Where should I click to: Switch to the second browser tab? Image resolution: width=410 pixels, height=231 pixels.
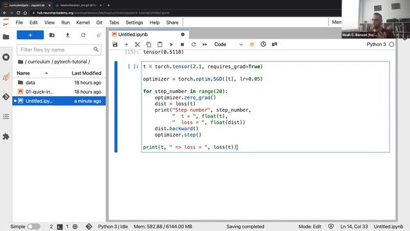click(x=78, y=5)
